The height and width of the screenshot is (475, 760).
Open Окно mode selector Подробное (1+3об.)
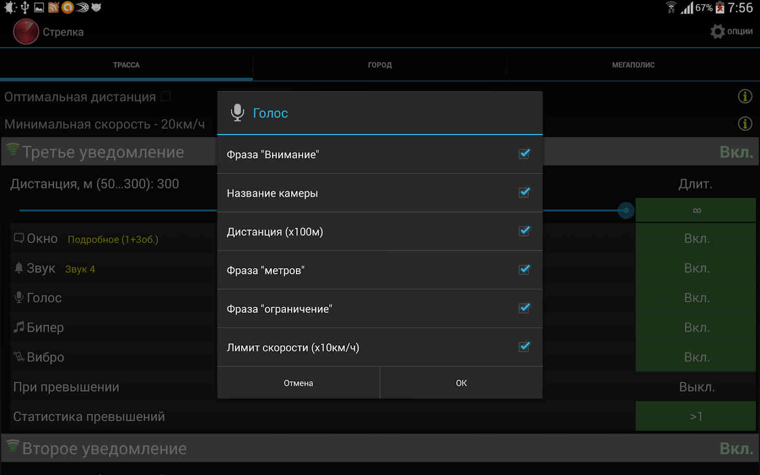point(113,240)
